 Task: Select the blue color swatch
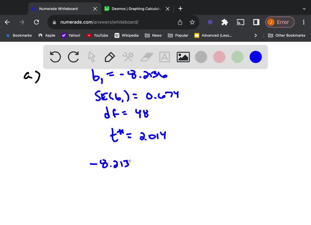[255, 57]
